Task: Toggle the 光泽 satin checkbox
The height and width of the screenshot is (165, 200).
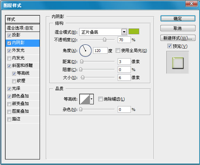Action: (9, 89)
